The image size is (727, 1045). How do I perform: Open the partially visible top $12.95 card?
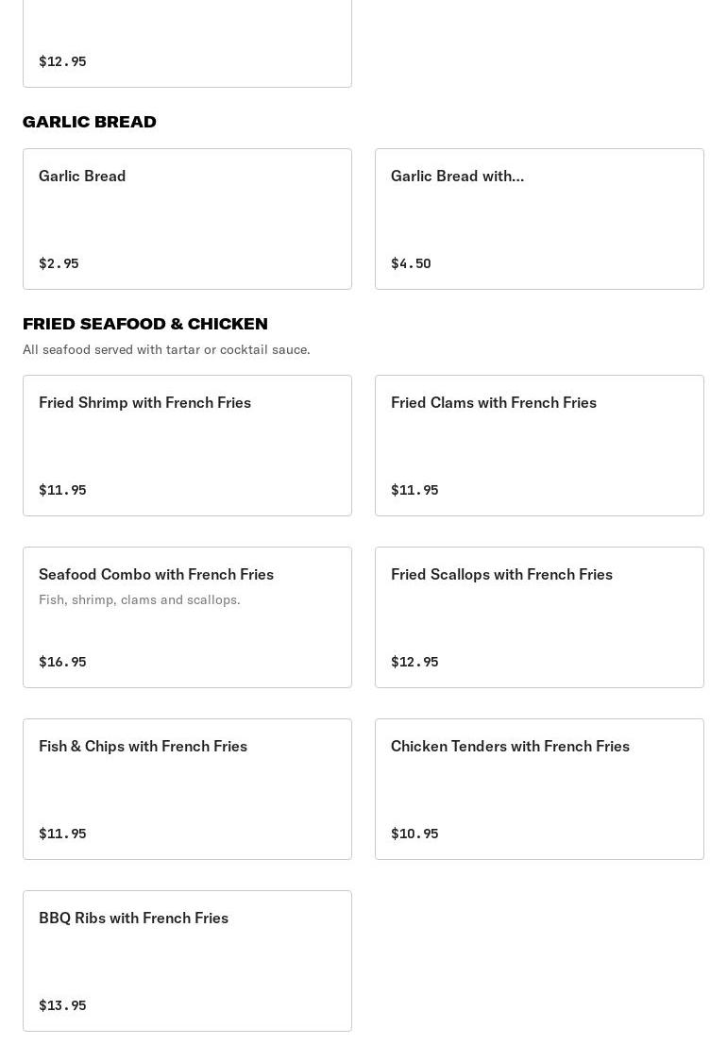coord(187,42)
